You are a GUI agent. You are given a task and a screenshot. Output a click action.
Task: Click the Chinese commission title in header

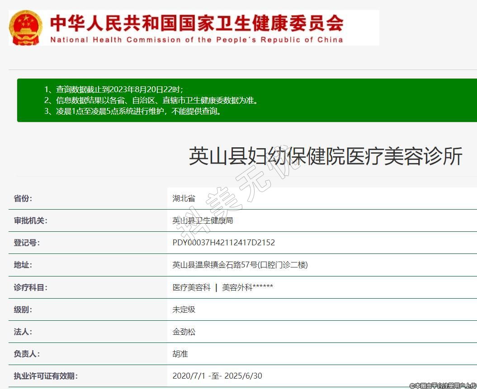pos(196,23)
